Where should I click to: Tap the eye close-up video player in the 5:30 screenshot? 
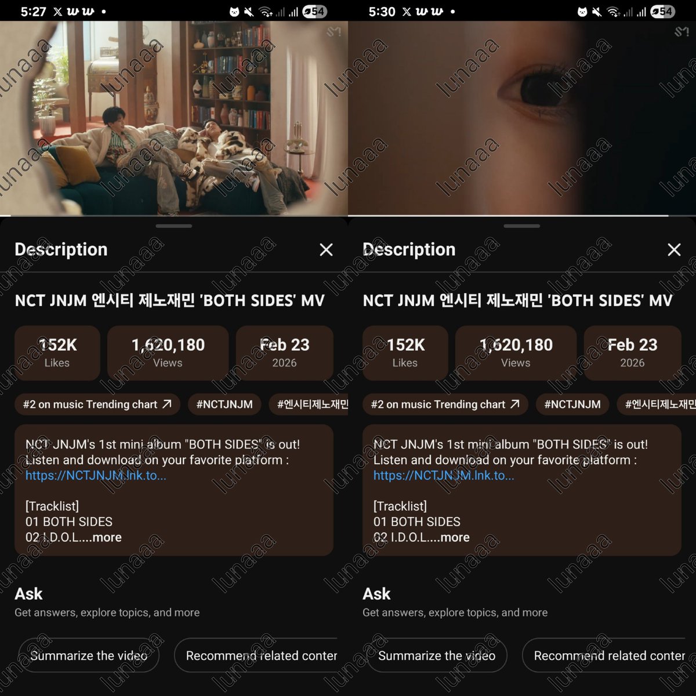(522, 118)
